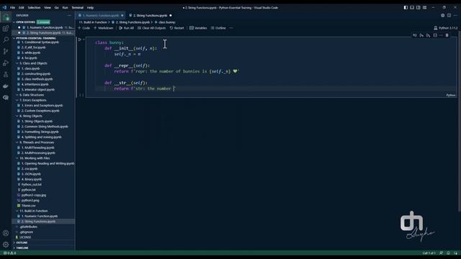
Task: Open the VS Code application icon menu
Action: click(4, 8)
